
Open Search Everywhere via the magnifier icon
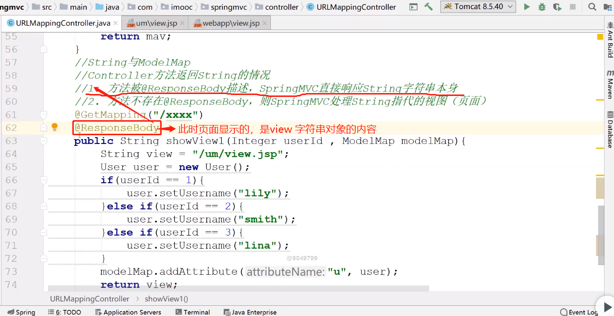(592, 7)
